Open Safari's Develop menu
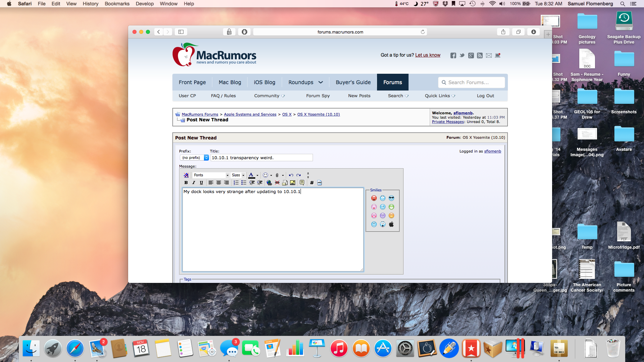This screenshot has height=362, width=644. 145,4
